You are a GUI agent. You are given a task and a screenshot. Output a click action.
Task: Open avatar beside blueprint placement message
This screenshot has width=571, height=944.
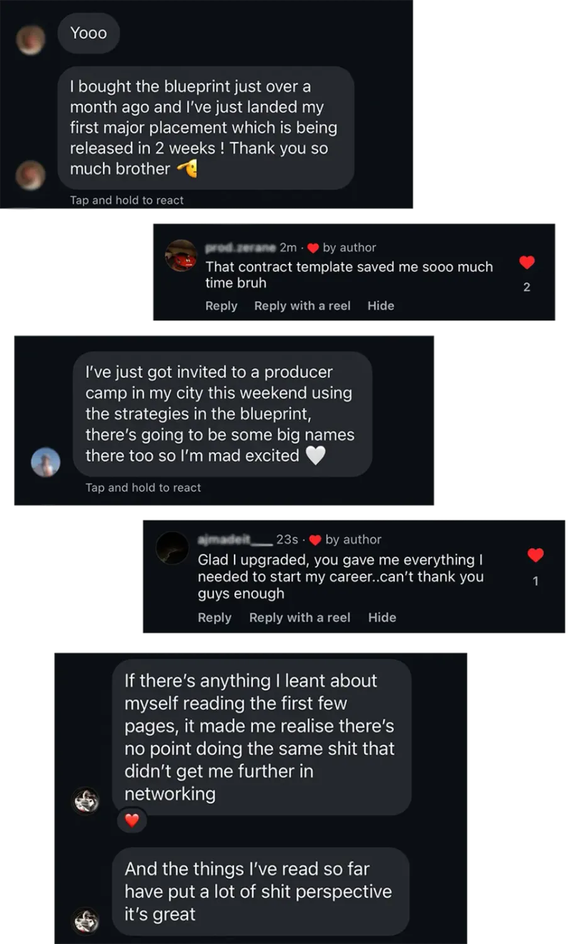pyautogui.click(x=30, y=174)
